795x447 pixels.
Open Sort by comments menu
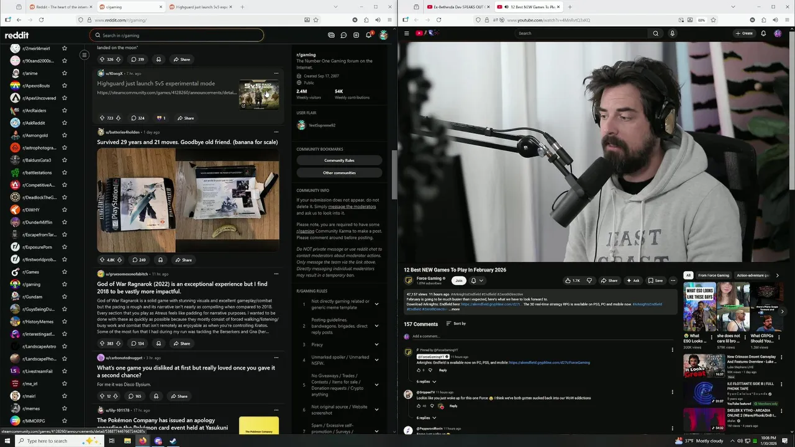pyautogui.click(x=457, y=323)
